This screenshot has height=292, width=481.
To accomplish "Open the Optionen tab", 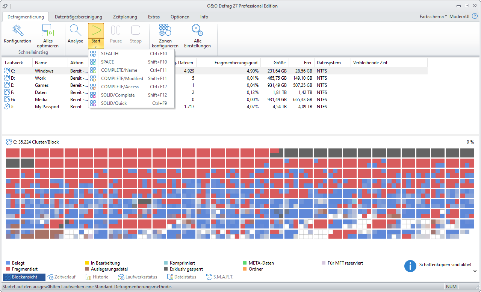I will coord(180,17).
